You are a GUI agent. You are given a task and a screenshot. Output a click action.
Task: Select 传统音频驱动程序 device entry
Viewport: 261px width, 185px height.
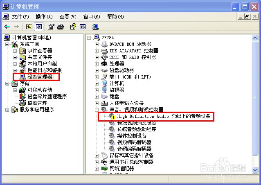click(x=137, y=129)
